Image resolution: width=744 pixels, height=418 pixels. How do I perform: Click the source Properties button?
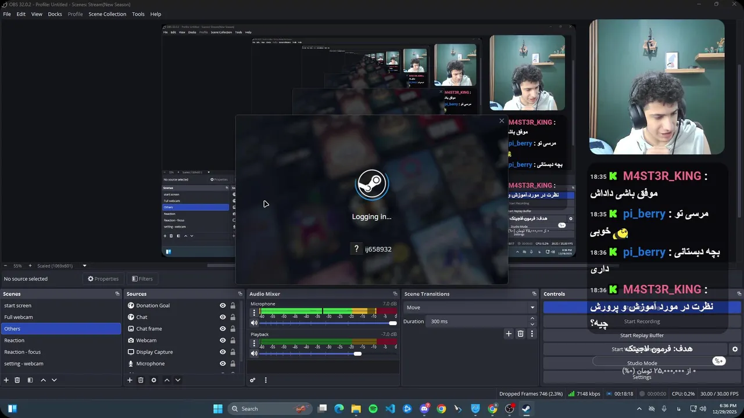(103, 279)
